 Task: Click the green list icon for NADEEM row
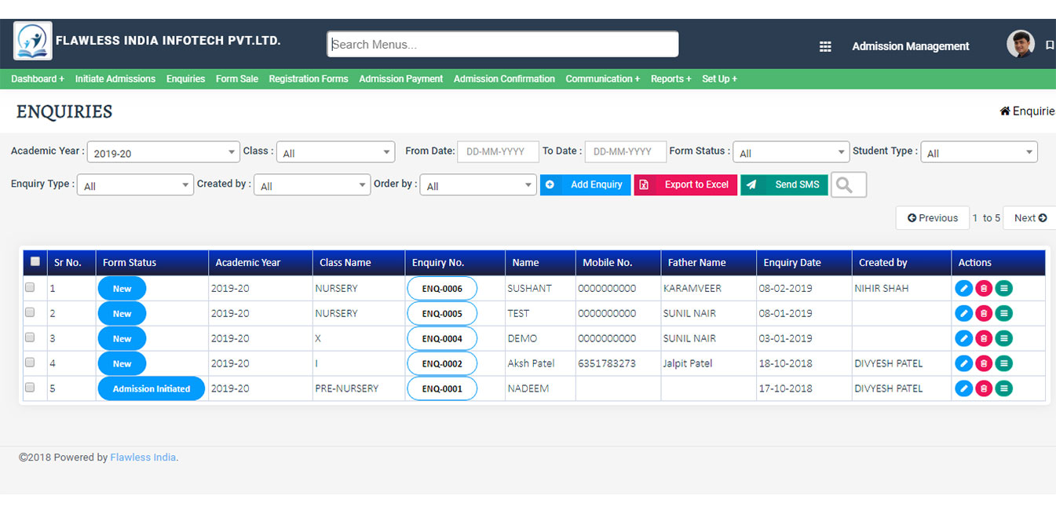pyautogui.click(x=1003, y=389)
